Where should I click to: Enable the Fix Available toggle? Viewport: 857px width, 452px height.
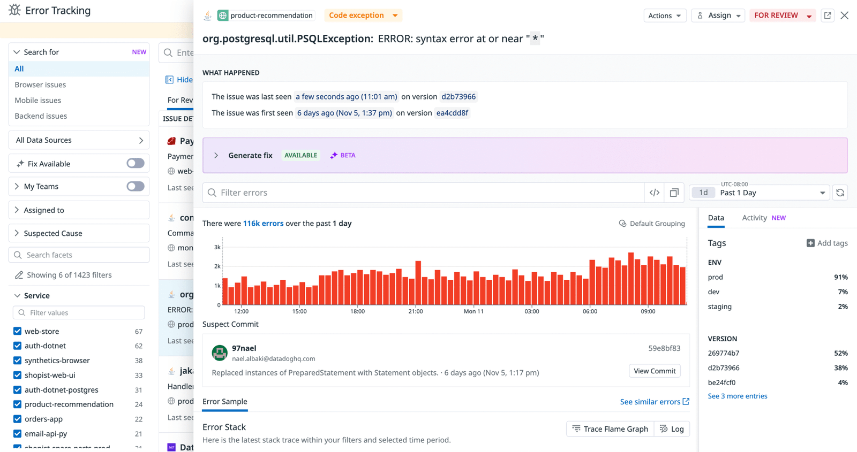point(135,163)
